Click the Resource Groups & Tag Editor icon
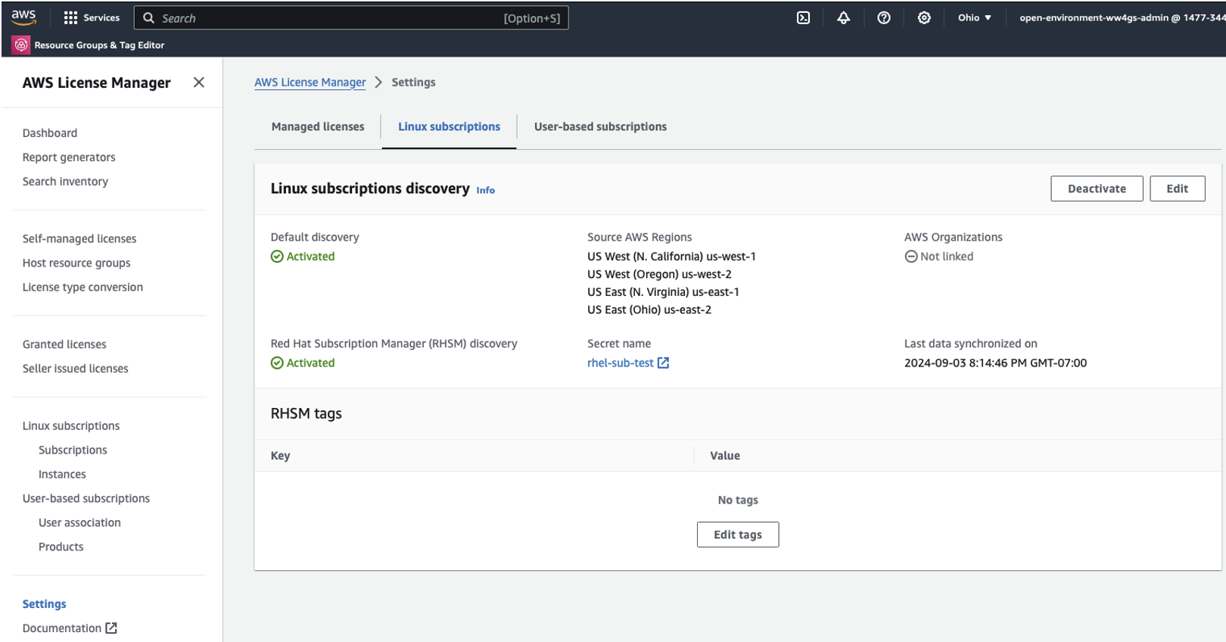The image size is (1226, 642). (x=21, y=45)
